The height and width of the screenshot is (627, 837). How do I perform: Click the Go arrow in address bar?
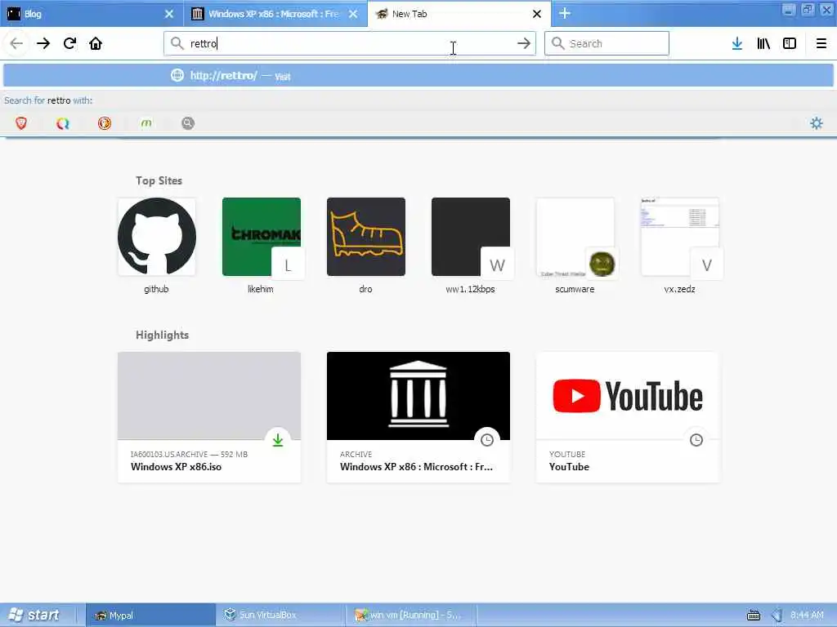524,43
